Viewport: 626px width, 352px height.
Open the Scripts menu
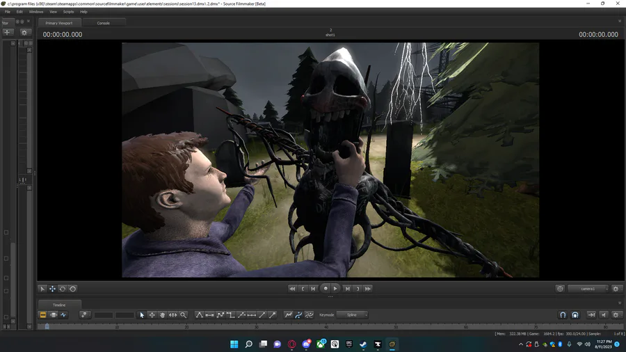(68, 12)
